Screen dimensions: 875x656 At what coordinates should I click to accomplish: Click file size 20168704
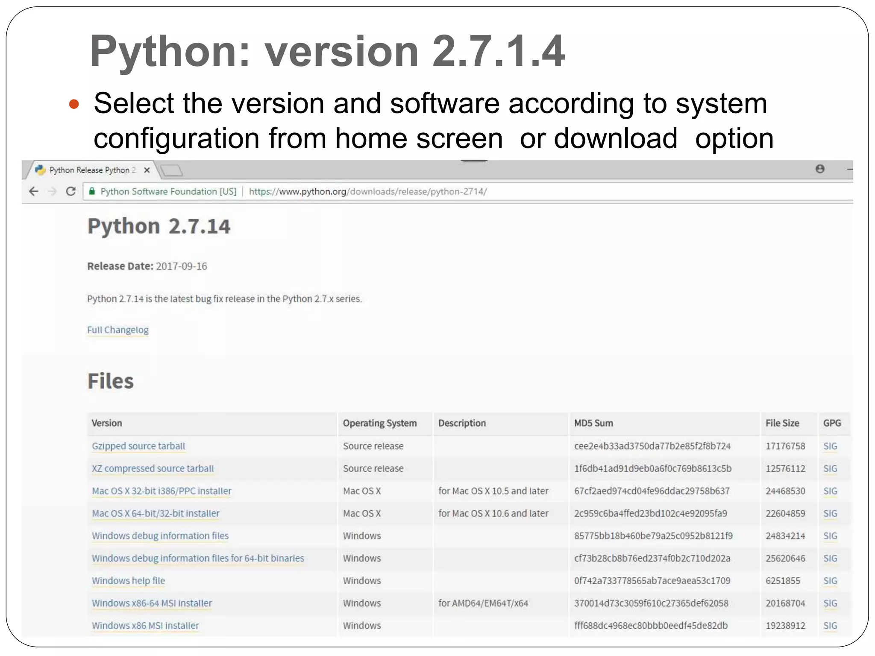(x=785, y=603)
